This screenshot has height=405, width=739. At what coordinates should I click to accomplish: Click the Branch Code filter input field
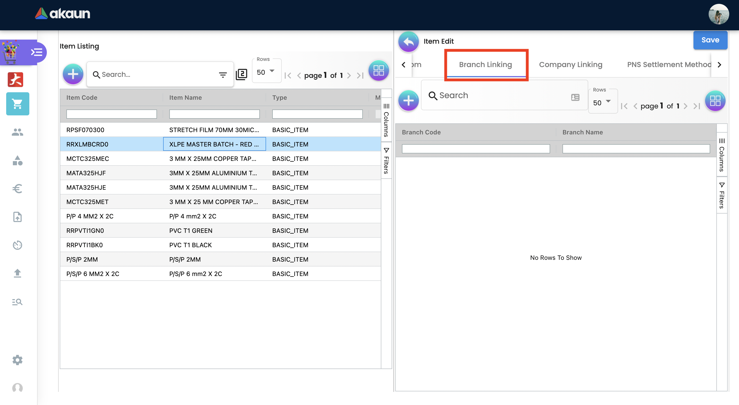(x=475, y=149)
